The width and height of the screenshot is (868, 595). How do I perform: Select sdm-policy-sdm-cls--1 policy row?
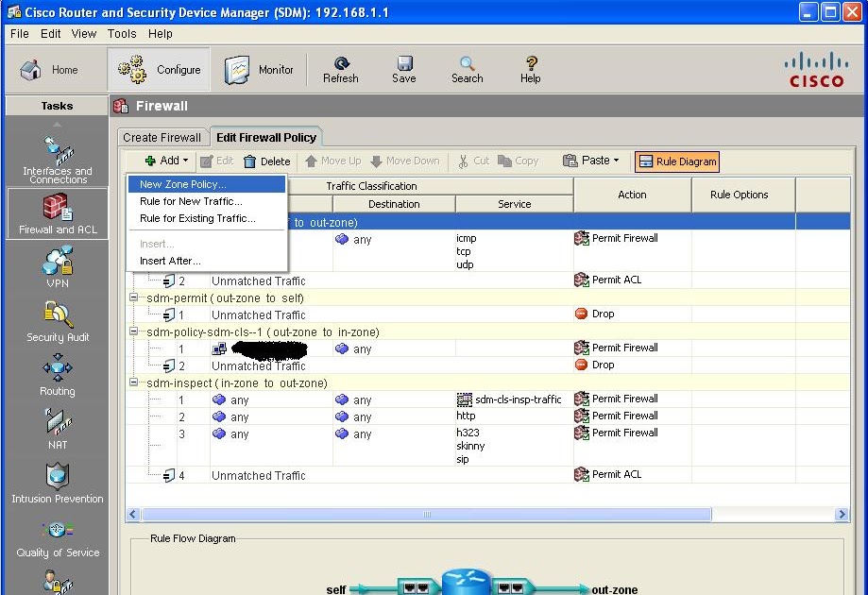(487, 332)
